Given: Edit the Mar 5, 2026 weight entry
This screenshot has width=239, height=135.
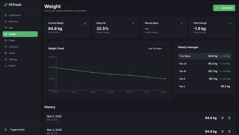Looking at the screenshot, I should [222, 118].
